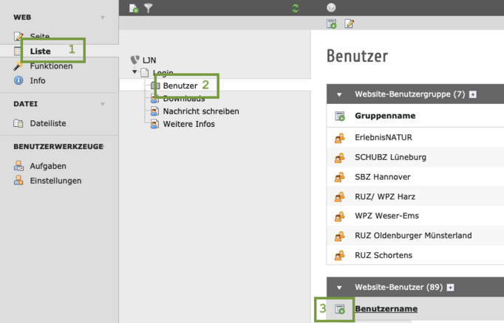Image resolution: width=504 pixels, height=323 pixels.
Task: Collapse the WEB module section
Action: (103, 17)
